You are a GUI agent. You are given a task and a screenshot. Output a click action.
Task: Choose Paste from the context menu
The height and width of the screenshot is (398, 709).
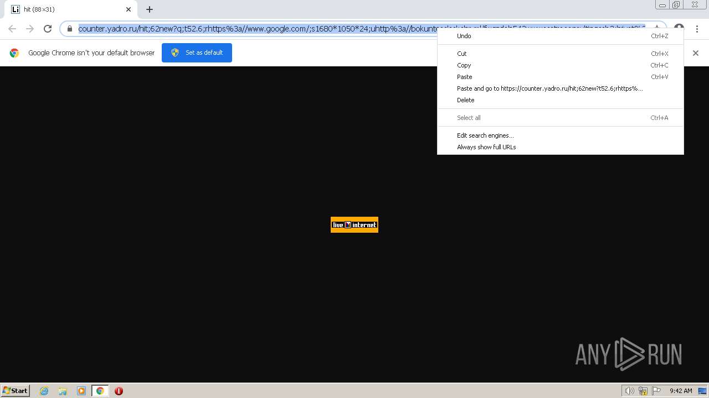[x=561, y=77]
